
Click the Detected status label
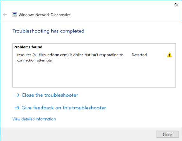pos(139,55)
